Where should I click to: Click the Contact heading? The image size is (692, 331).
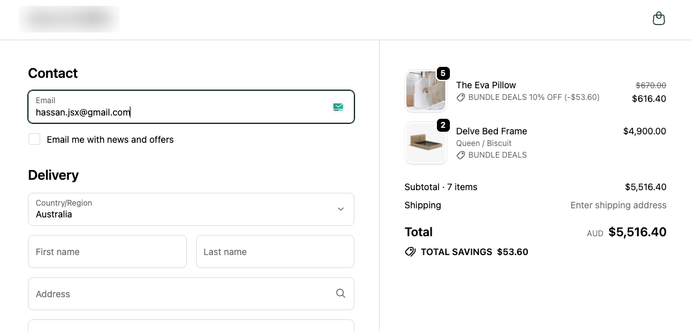pyautogui.click(x=53, y=73)
